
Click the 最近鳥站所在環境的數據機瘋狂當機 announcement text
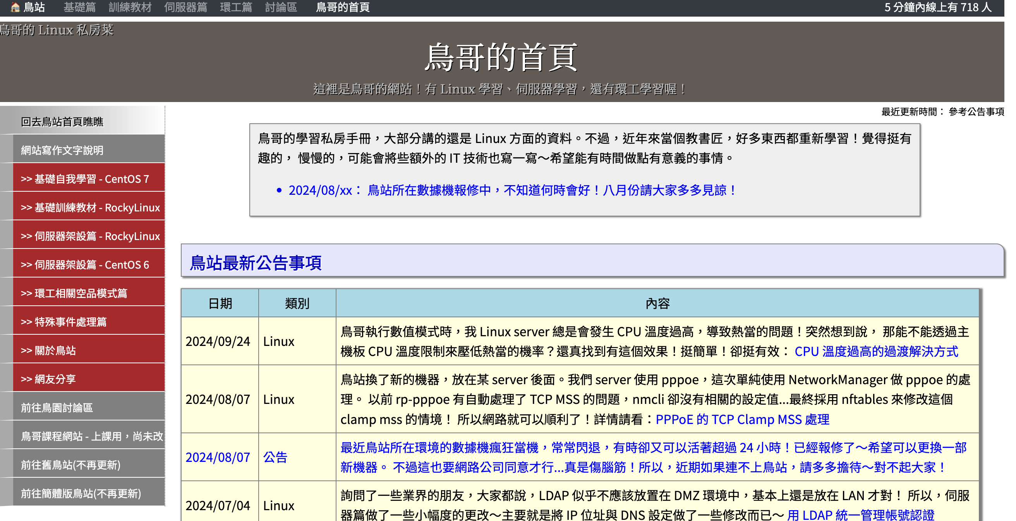(x=653, y=457)
